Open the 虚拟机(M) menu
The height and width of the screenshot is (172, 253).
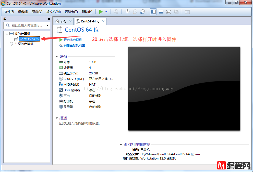(53, 12)
